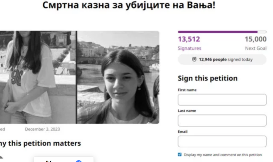Click the purple signature progress bar
Screen dimensions: 273x162
click(x=222, y=32)
